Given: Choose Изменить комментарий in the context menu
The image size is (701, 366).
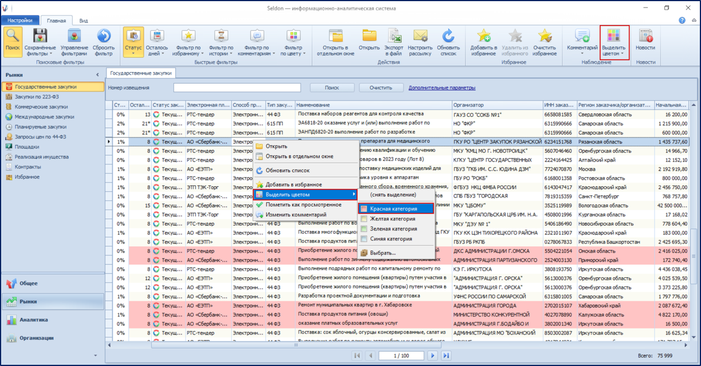Looking at the screenshot, I should pos(305,215).
